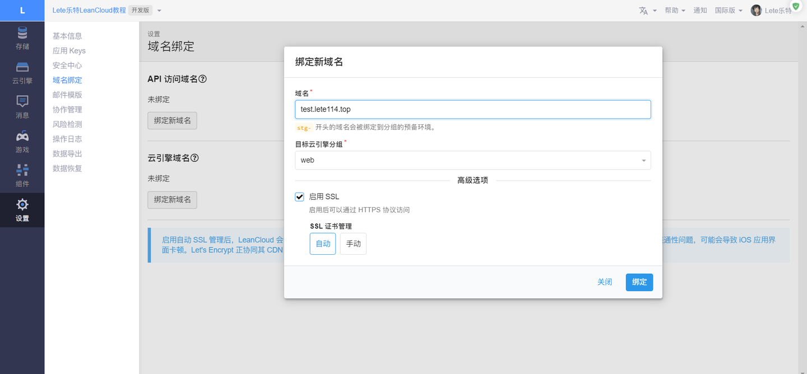Image resolution: width=807 pixels, height=374 pixels.
Task: Expand the app switcher beside 开发版
Action: tap(158, 10)
